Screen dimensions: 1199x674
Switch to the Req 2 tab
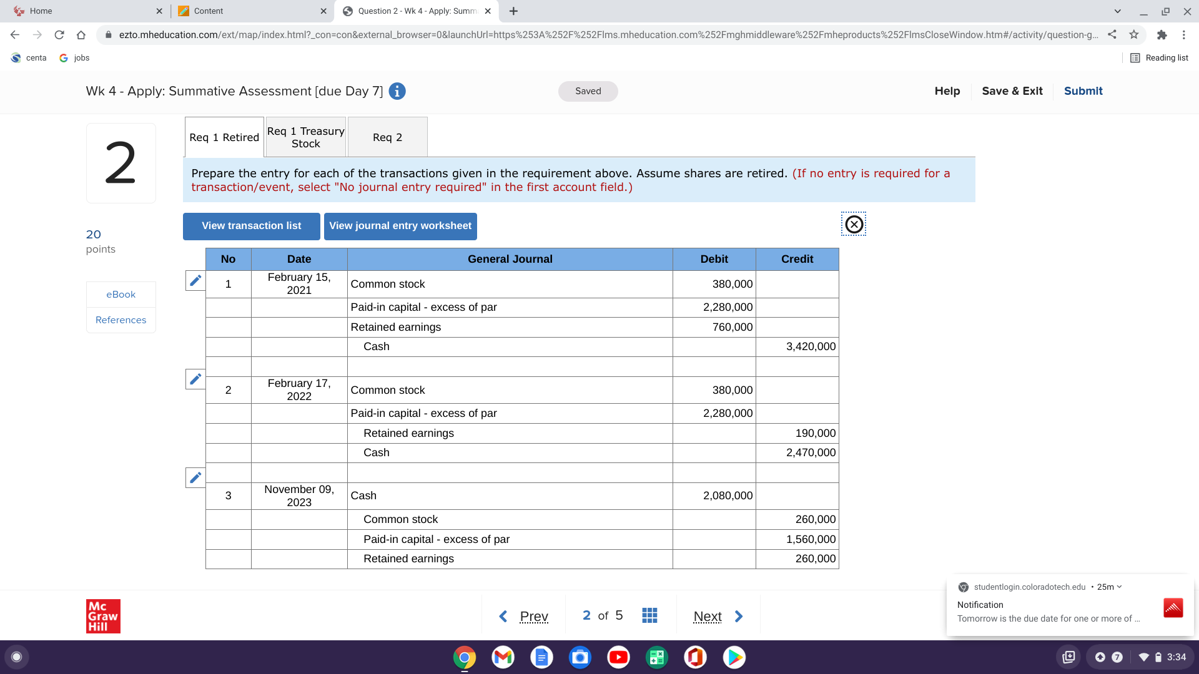(x=387, y=137)
